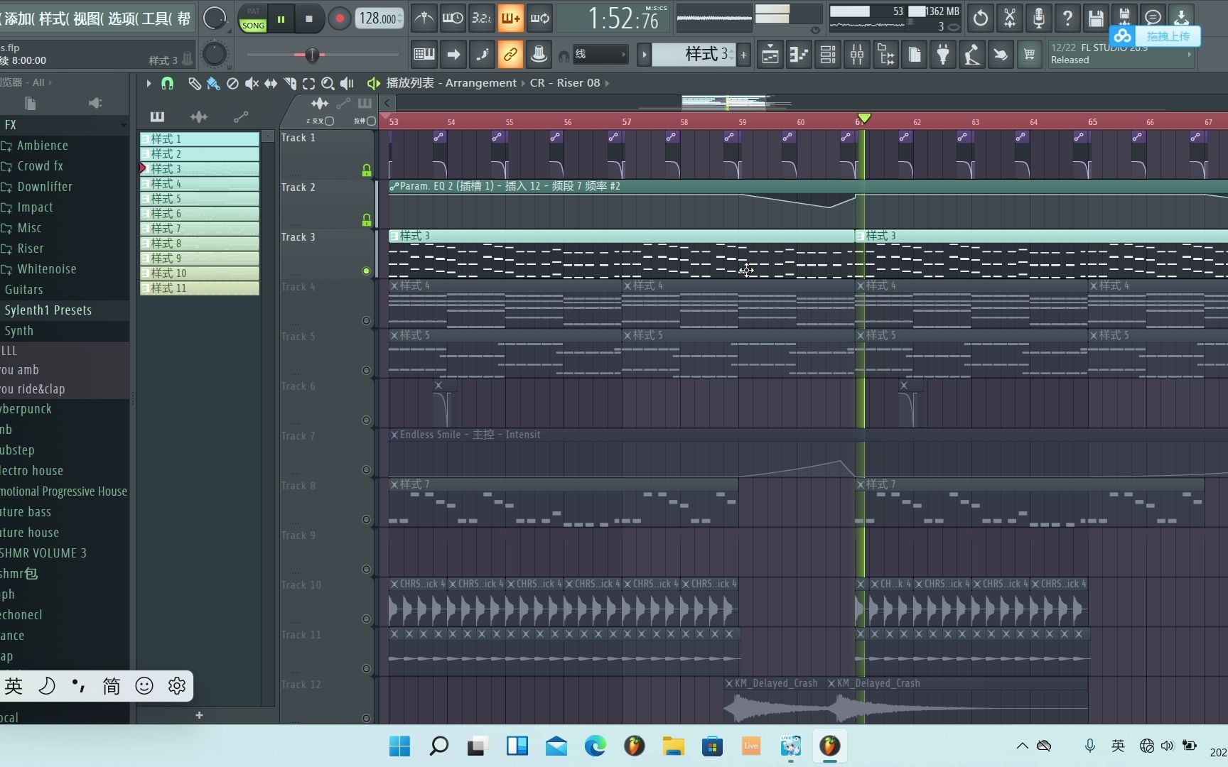Select the Paint brush tool
Image resolution: width=1228 pixels, height=767 pixels.
tap(213, 83)
